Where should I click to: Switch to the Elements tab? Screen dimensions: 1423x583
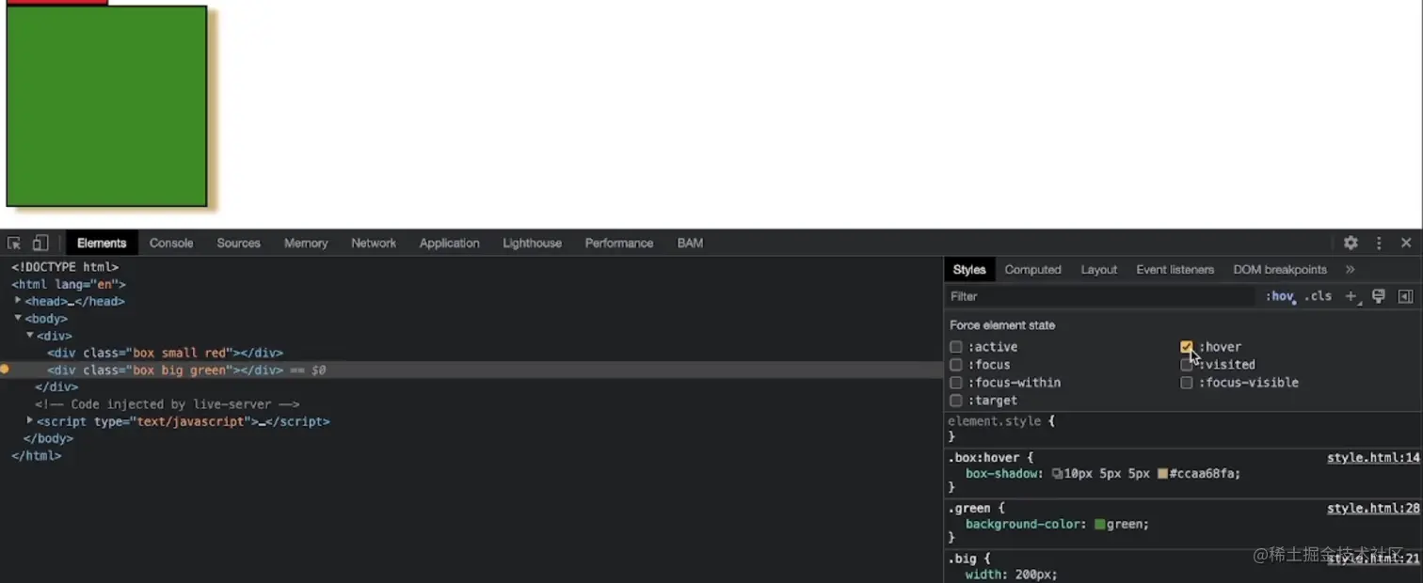102,243
